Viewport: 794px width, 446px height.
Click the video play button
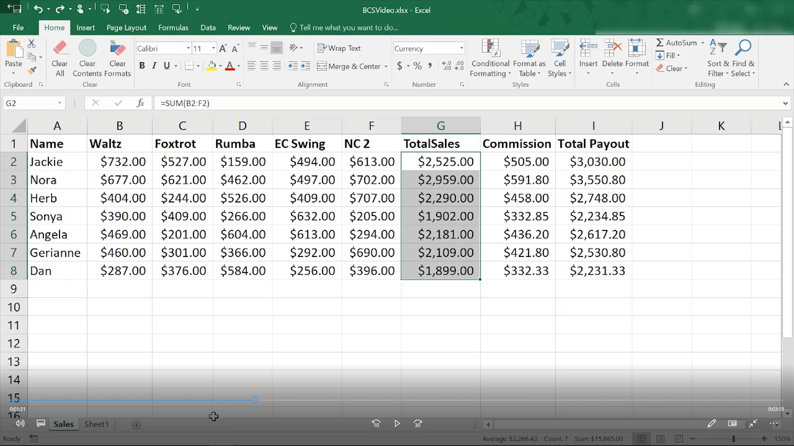click(397, 423)
